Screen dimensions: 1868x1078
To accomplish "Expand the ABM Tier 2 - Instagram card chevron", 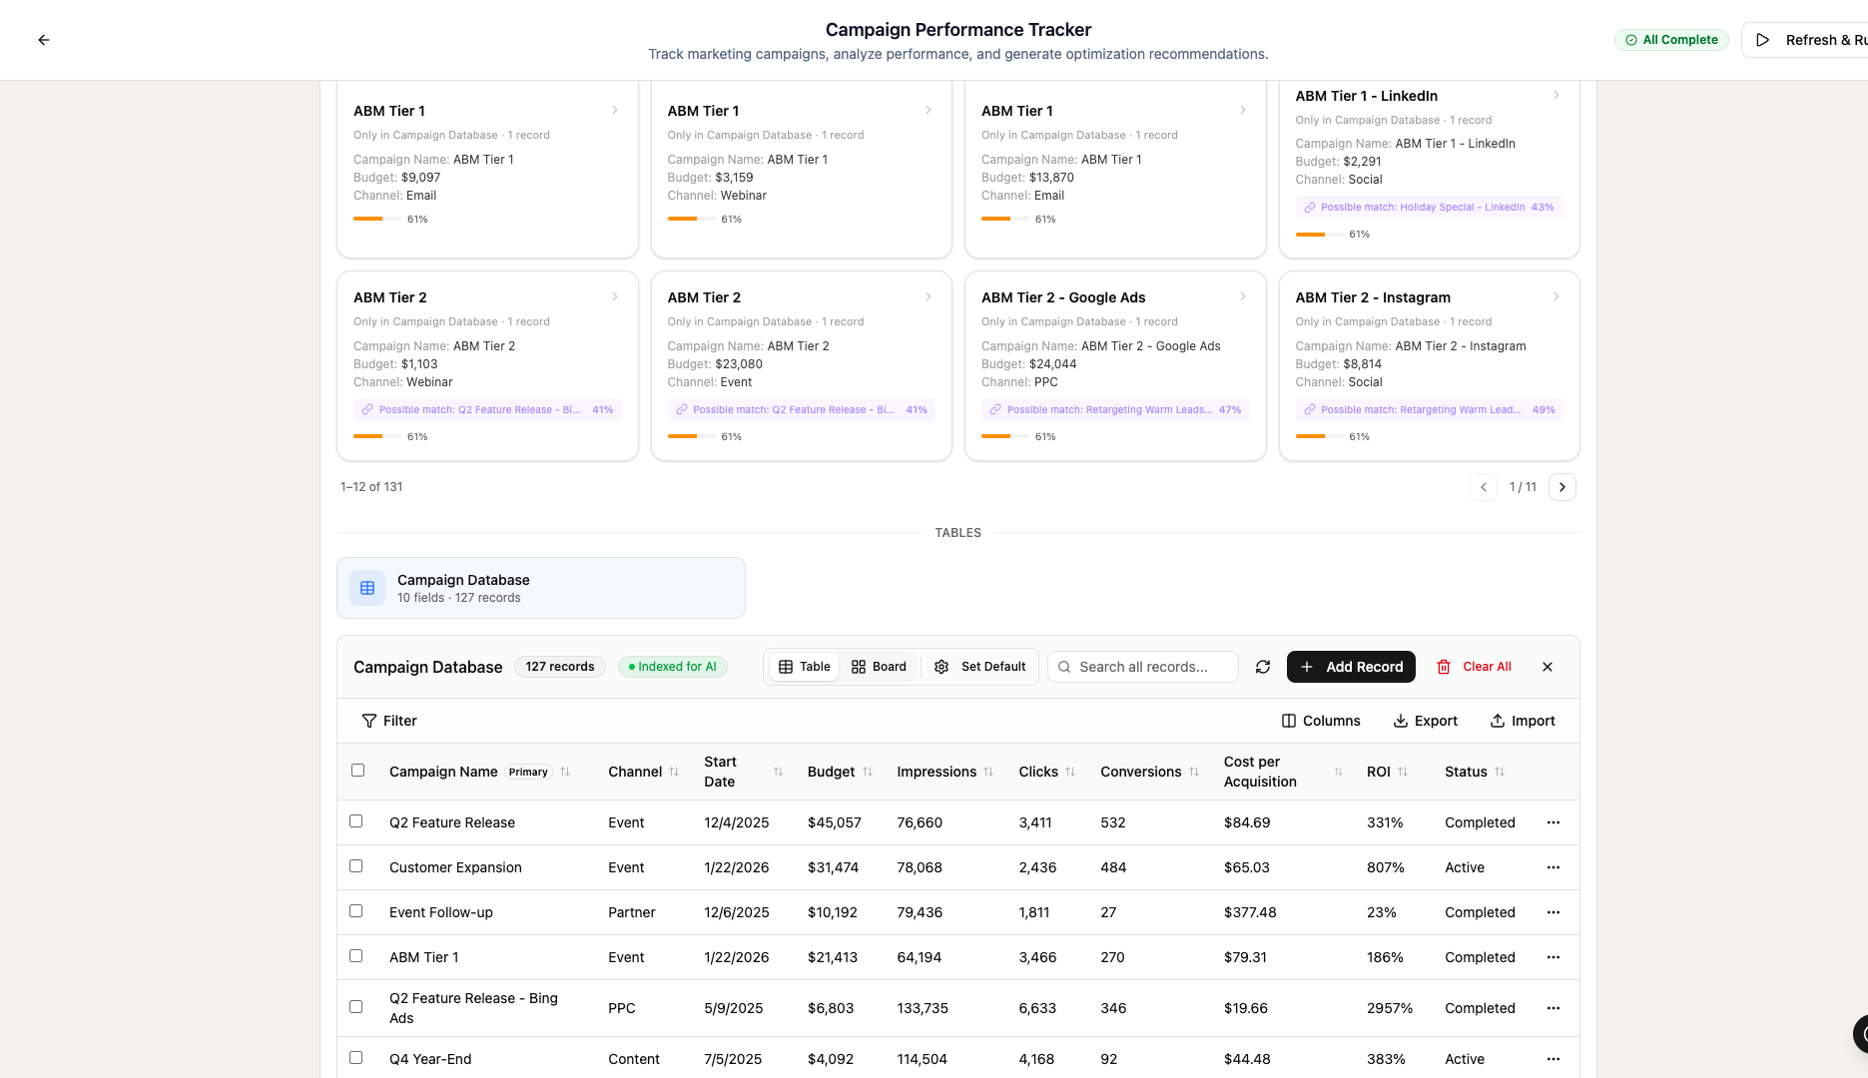I will (x=1557, y=296).
